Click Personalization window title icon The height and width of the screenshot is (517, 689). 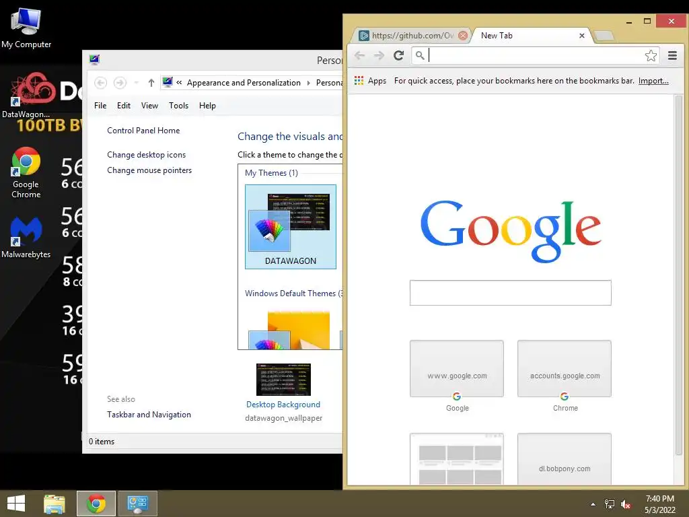click(x=94, y=60)
